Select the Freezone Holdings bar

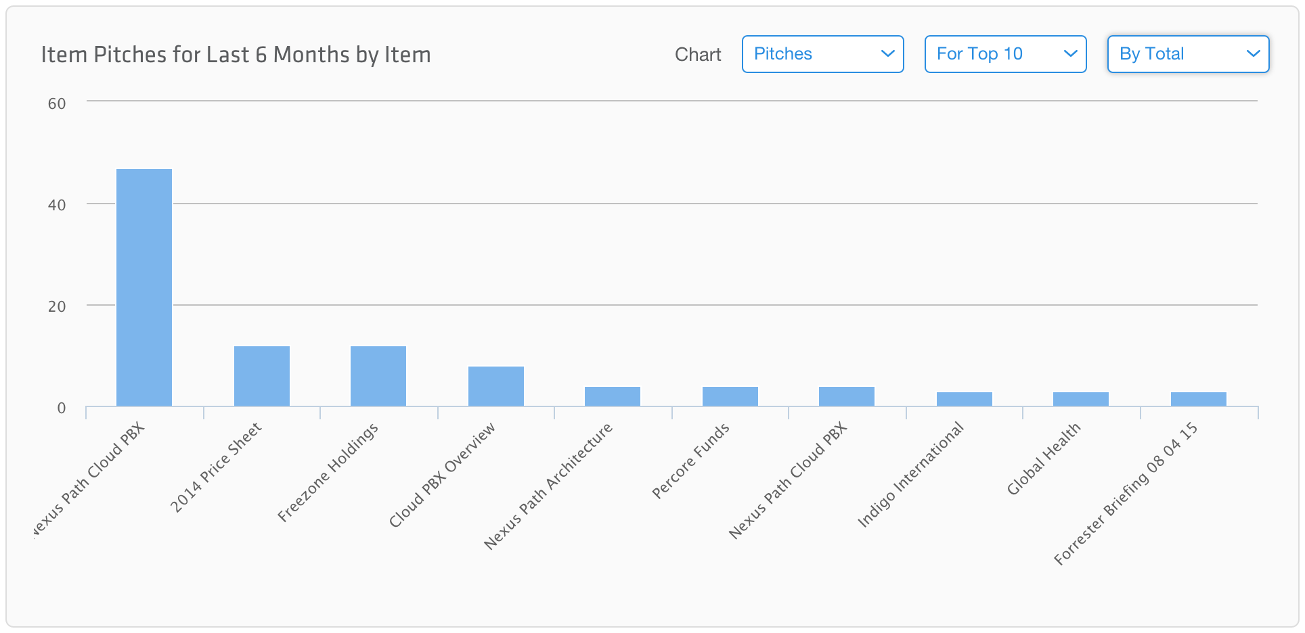(x=378, y=376)
